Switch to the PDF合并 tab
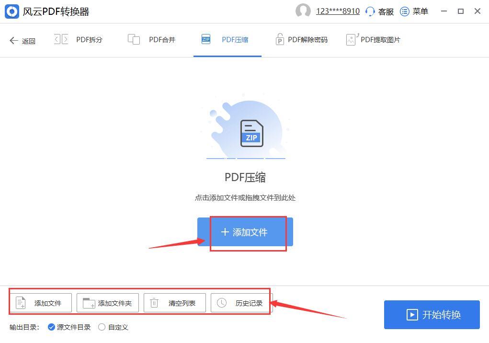Image resolution: width=489 pixels, height=343 pixels. [x=151, y=40]
